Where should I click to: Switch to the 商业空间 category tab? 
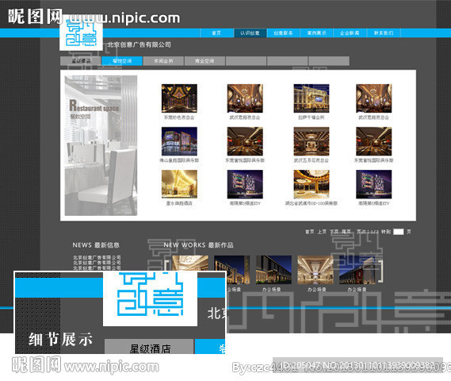point(204,61)
